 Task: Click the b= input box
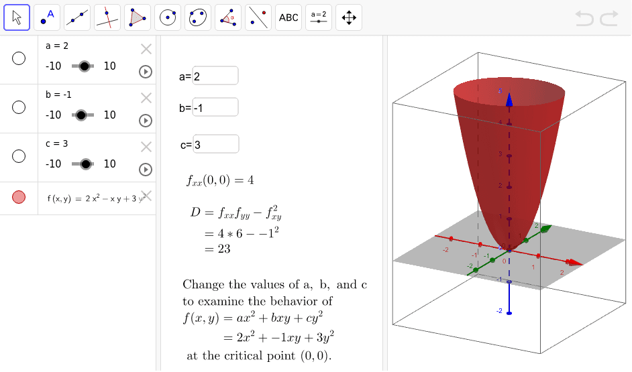(215, 107)
